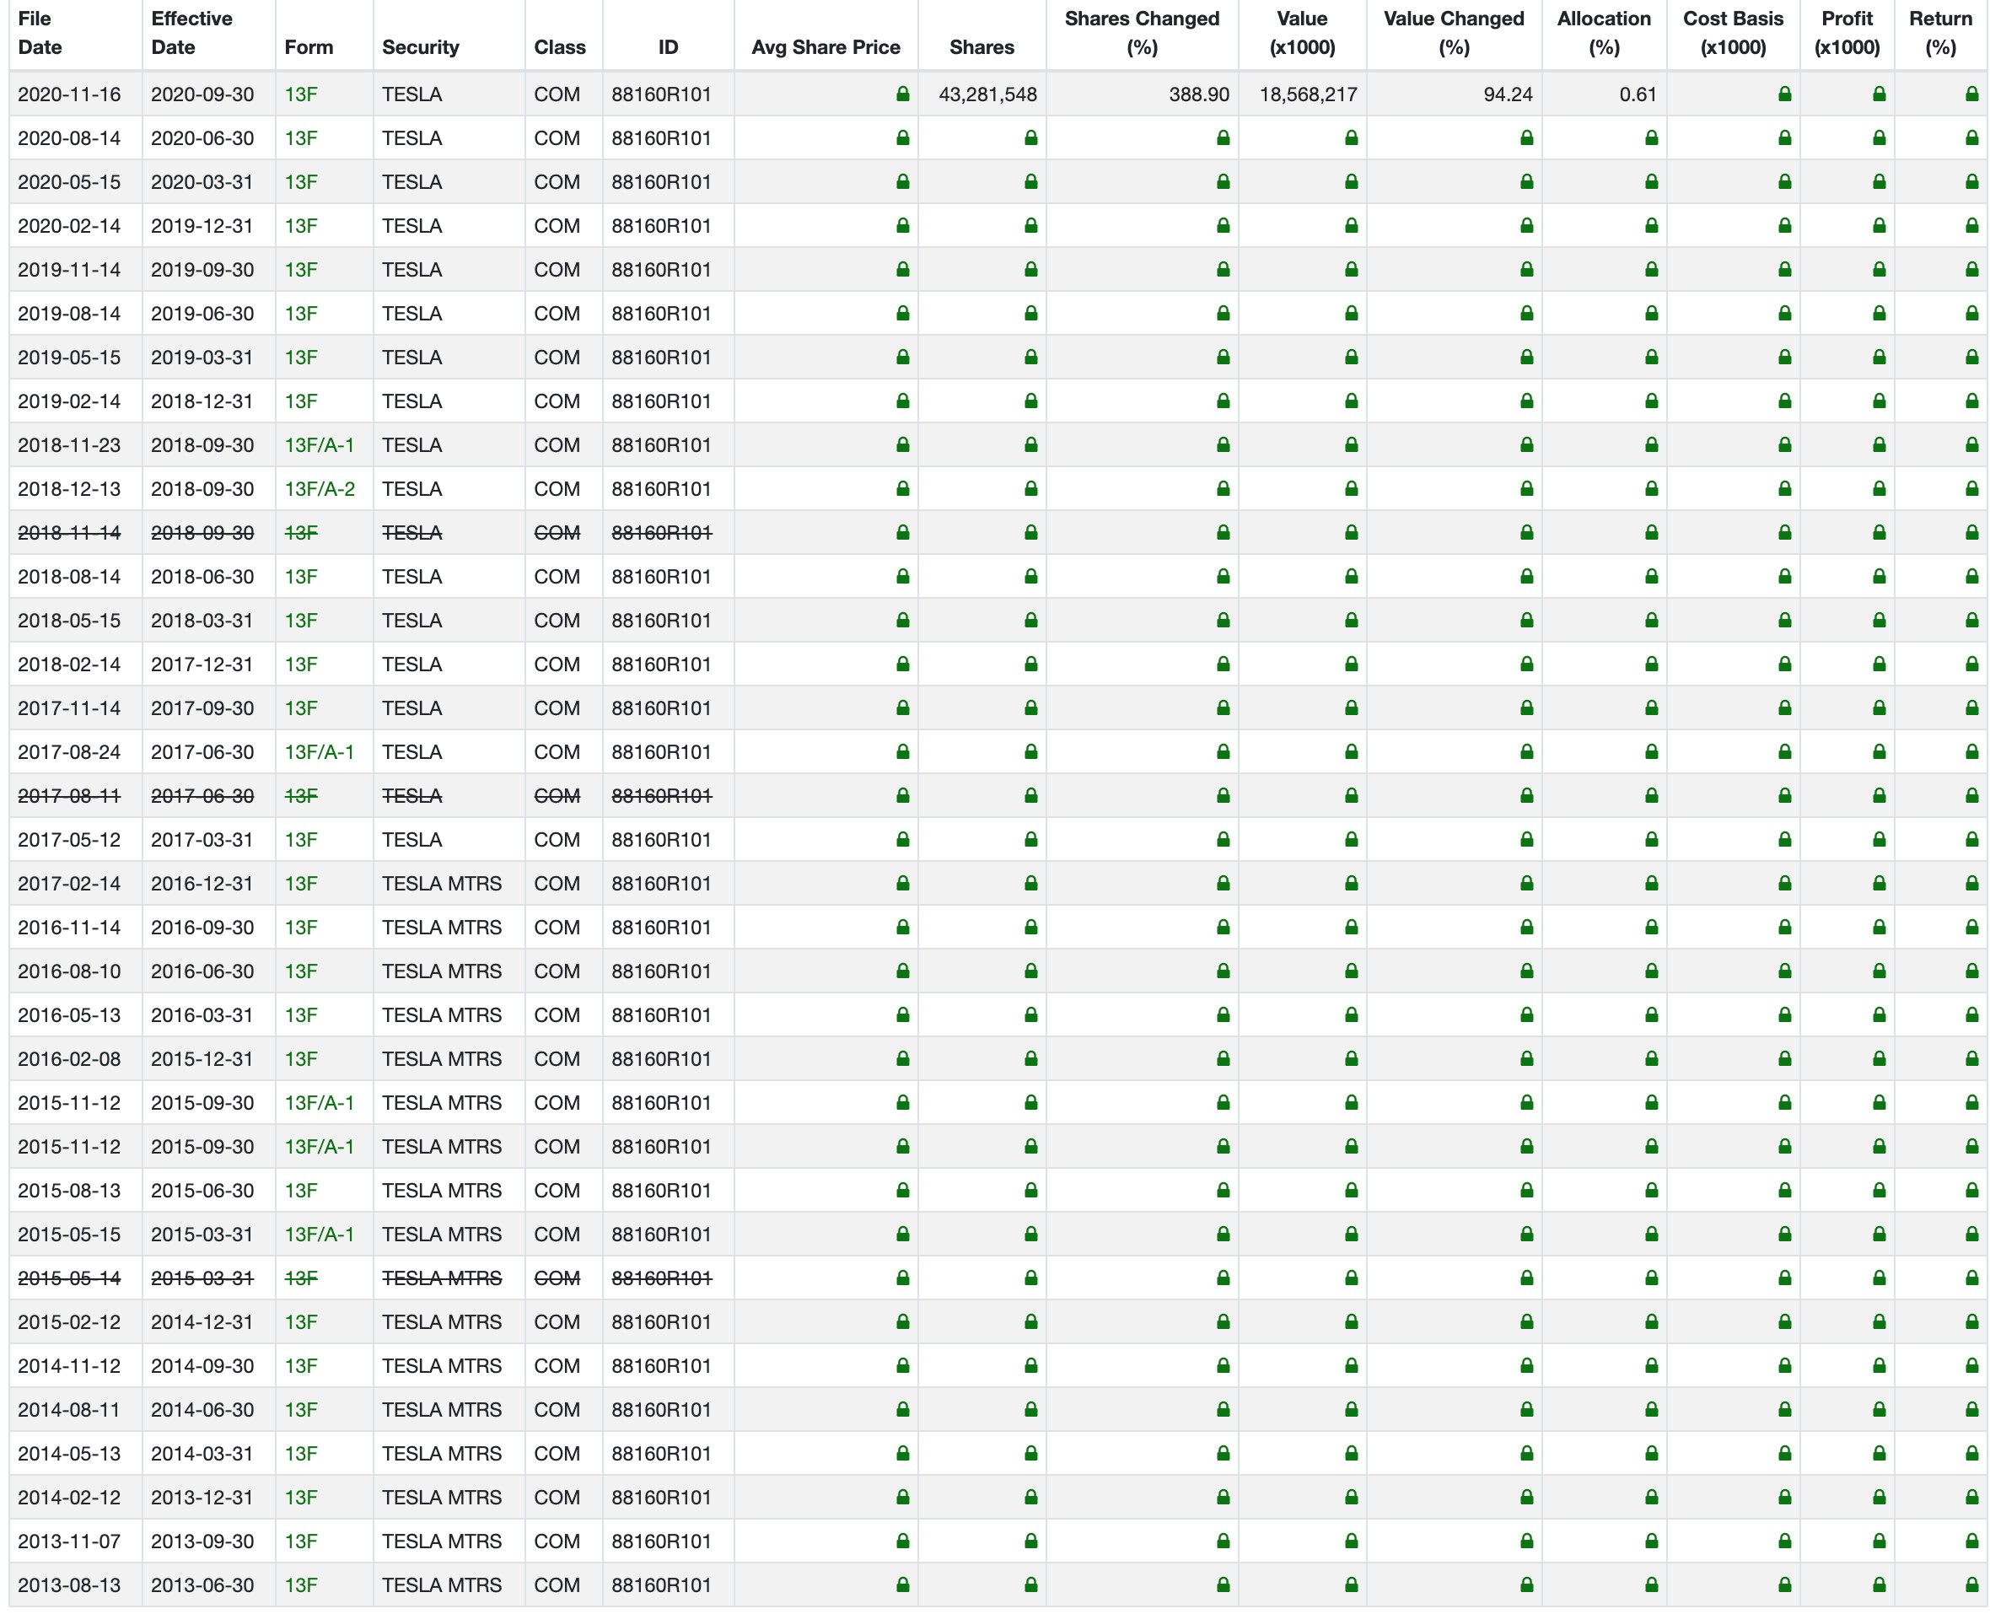This screenshot has width=1990, height=1614.
Task: Click the Shares lock icon in the 2016-02-08 row
Action: click(x=1030, y=1059)
